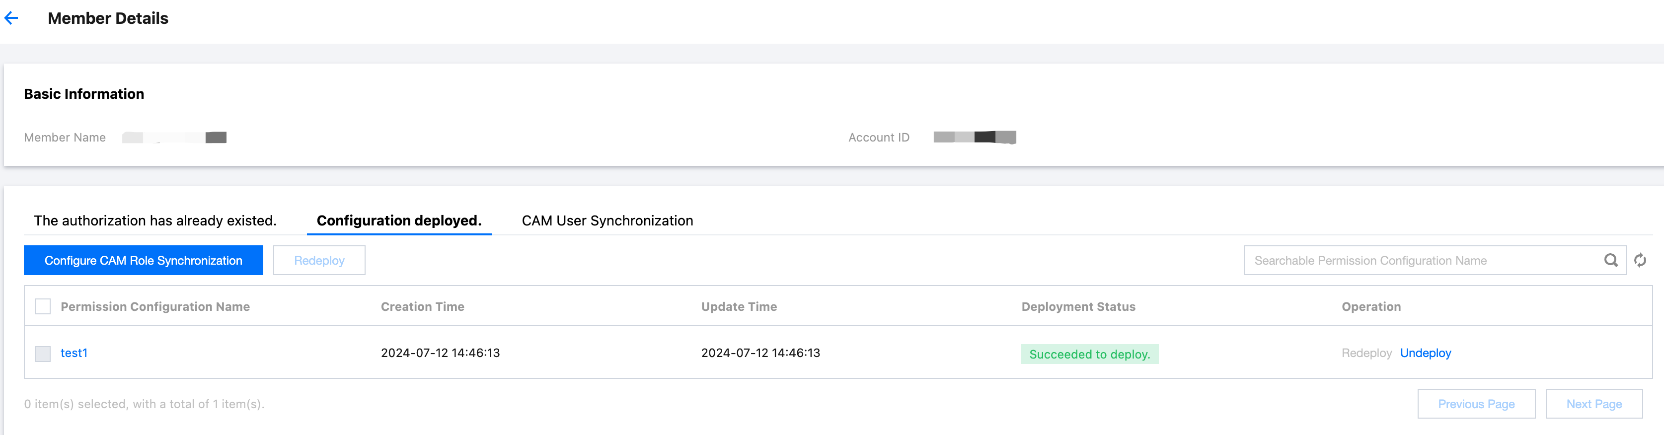Image resolution: width=1664 pixels, height=435 pixels.
Task: Go to the Next Page
Action: [x=1593, y=404]
